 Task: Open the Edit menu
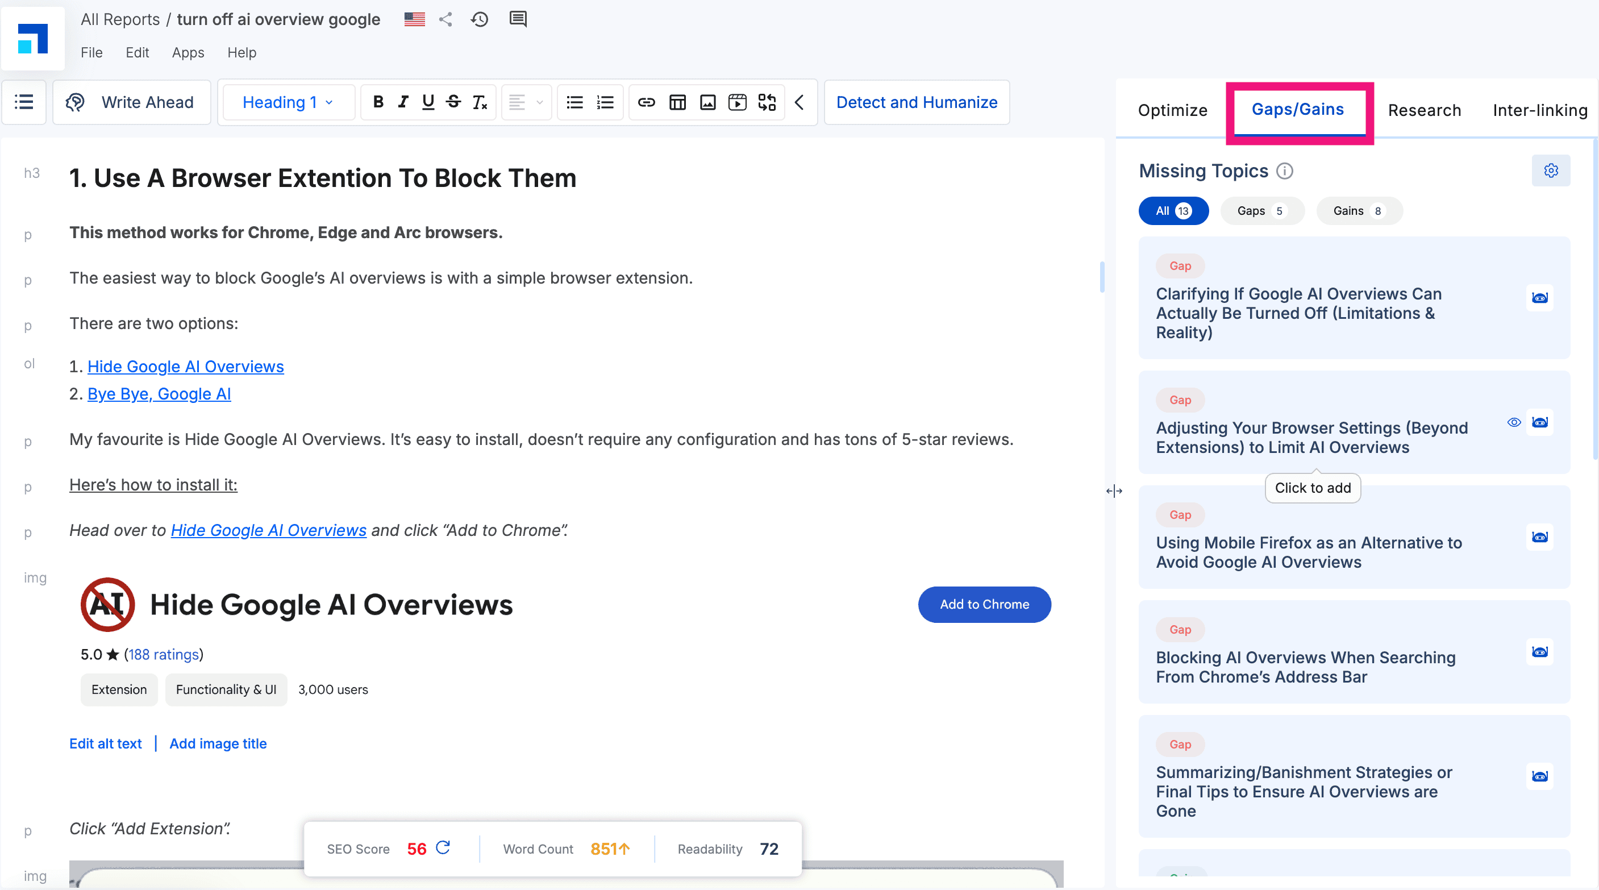point(137,53)
